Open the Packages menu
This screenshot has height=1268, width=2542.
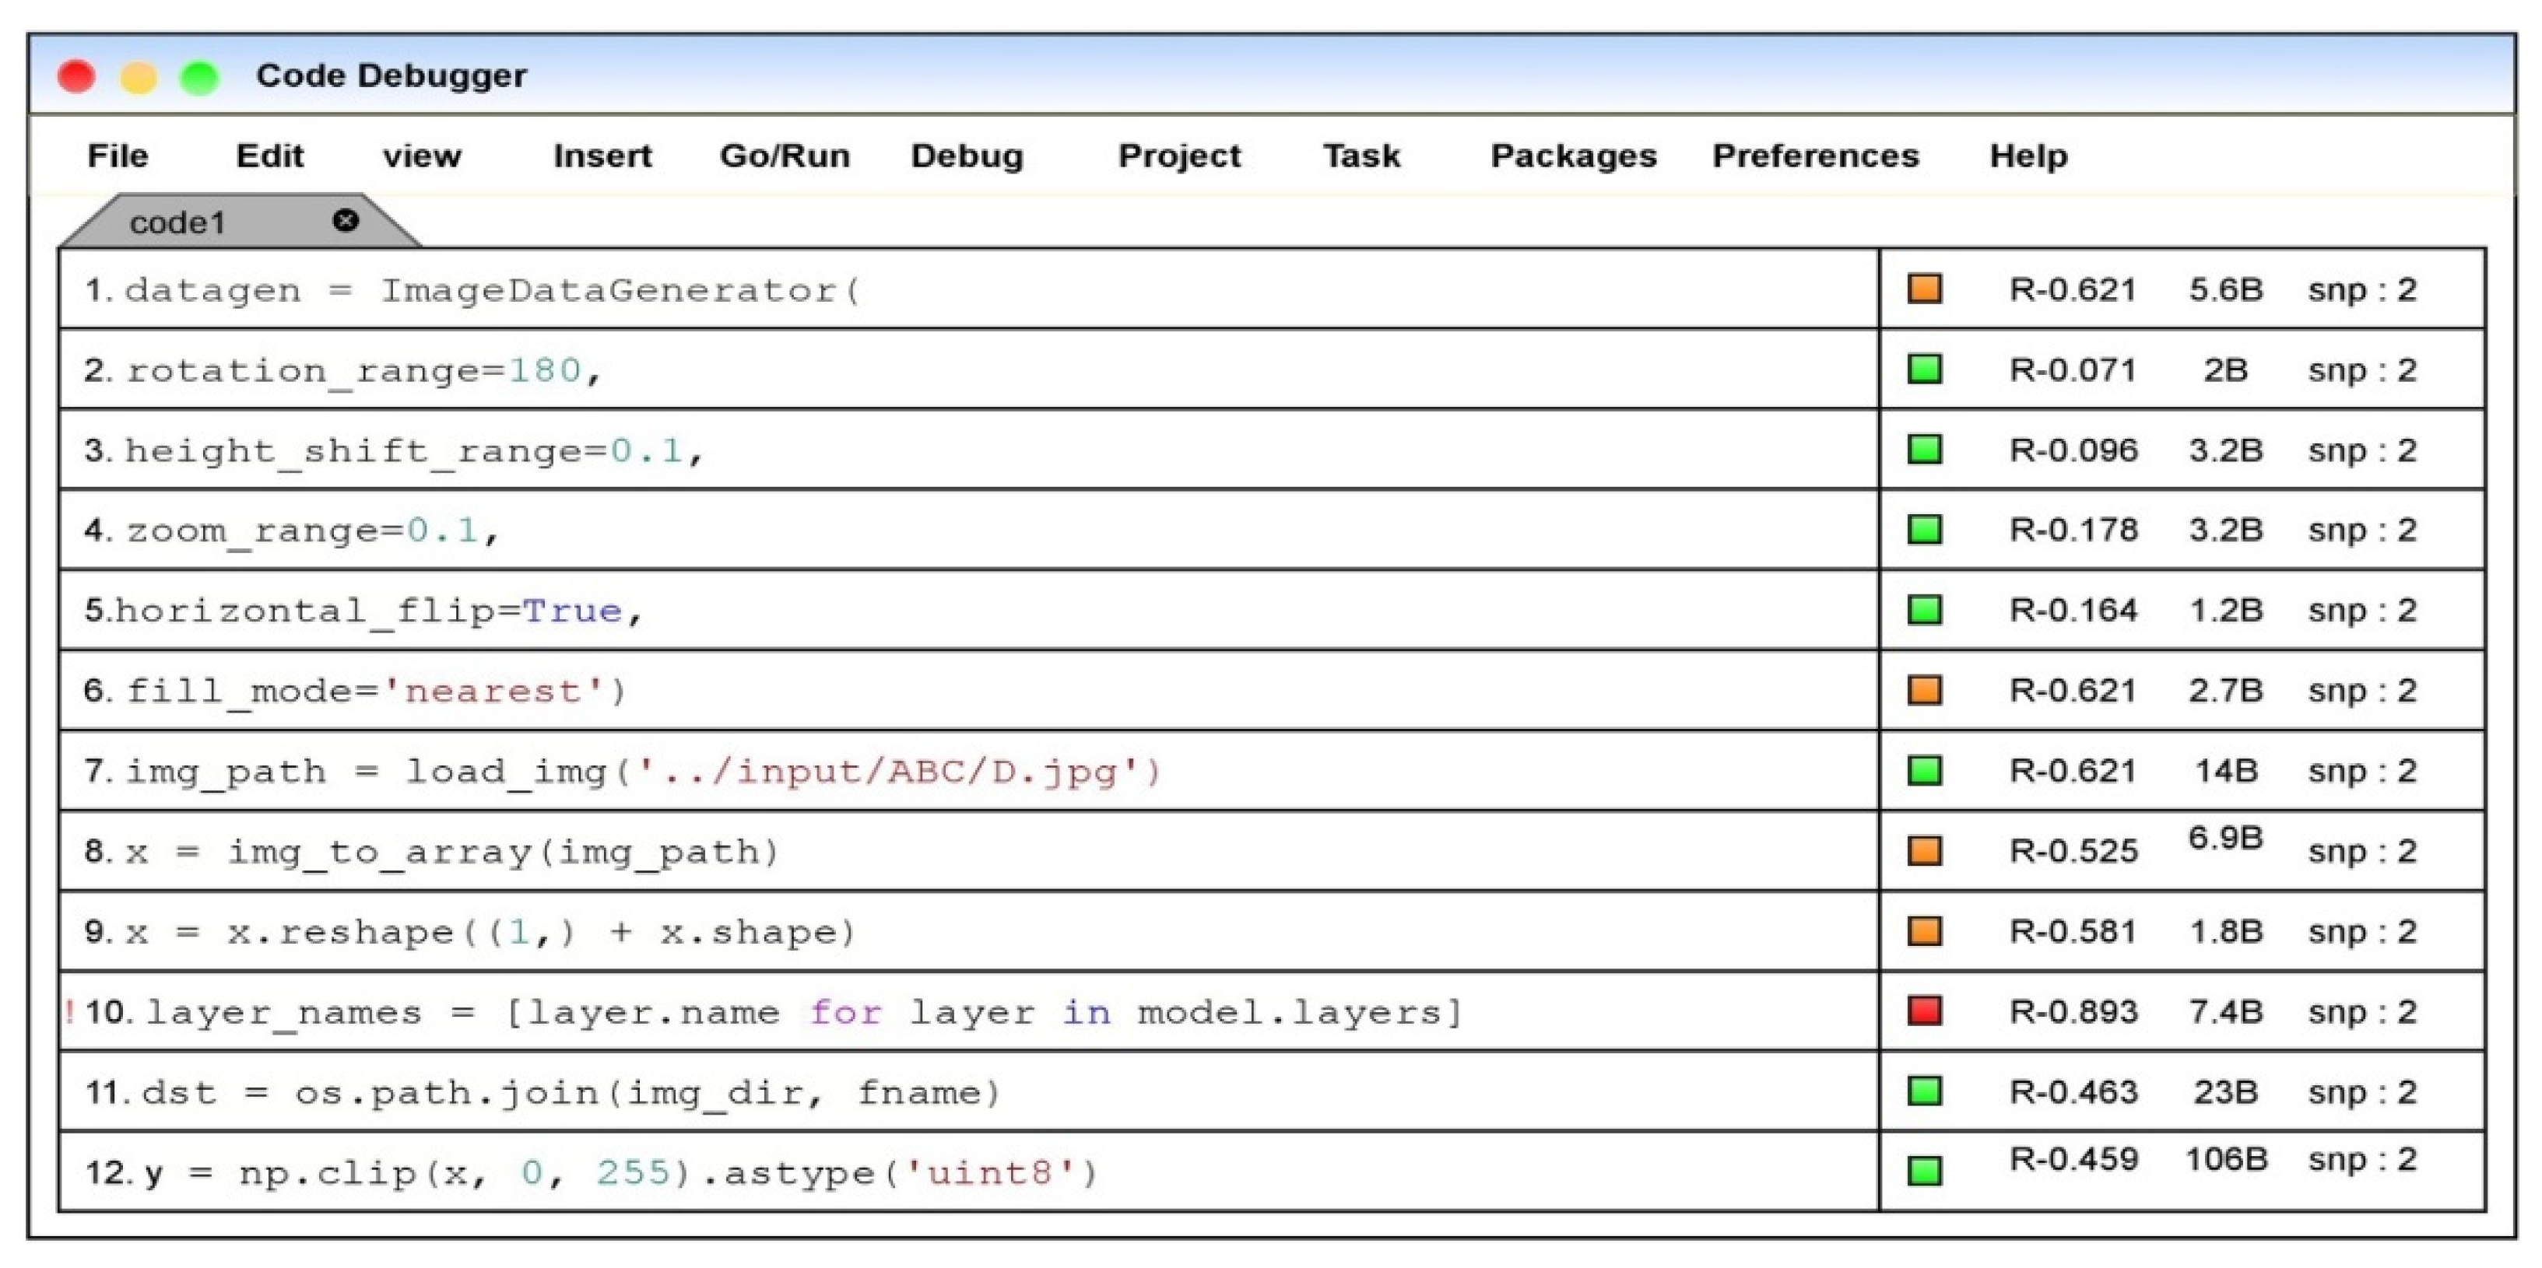coord(1573,156)
